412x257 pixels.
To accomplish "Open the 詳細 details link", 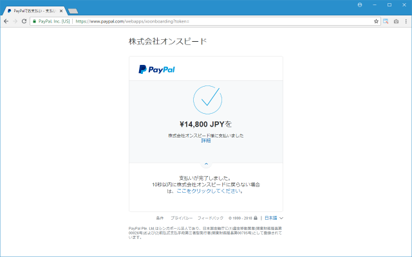I will (206, 141).
